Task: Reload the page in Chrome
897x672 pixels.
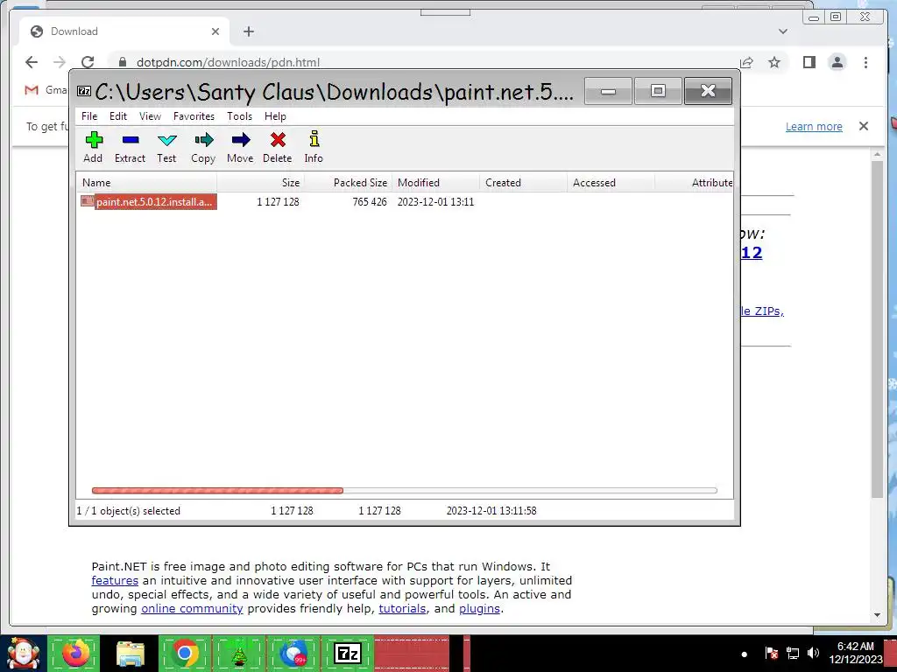Action: tap(88, 62)
